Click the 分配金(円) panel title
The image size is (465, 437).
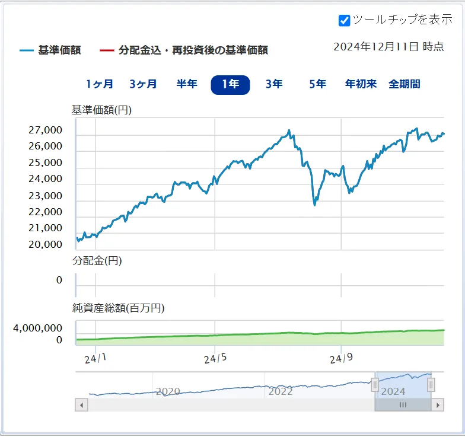pyautogui.click(x=97, y=261)
